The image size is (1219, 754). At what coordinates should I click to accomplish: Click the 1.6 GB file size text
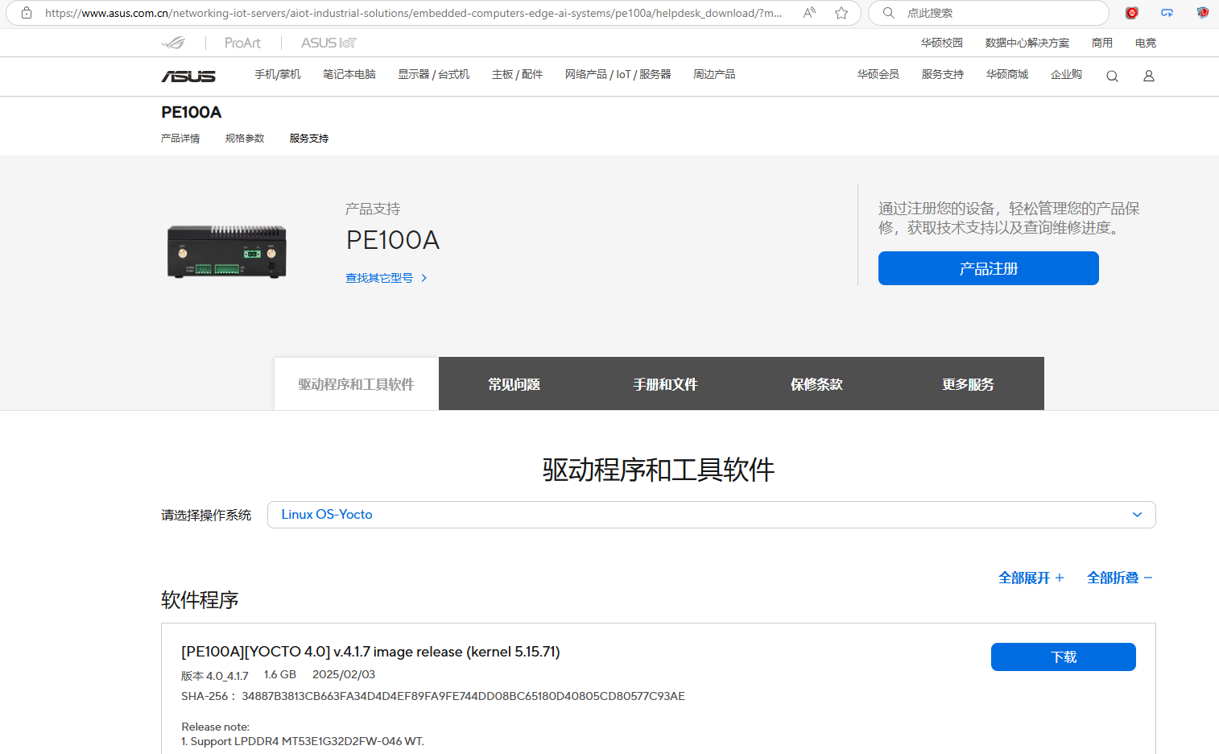(280, 674)
